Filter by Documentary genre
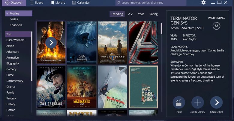 pos(15,81)
